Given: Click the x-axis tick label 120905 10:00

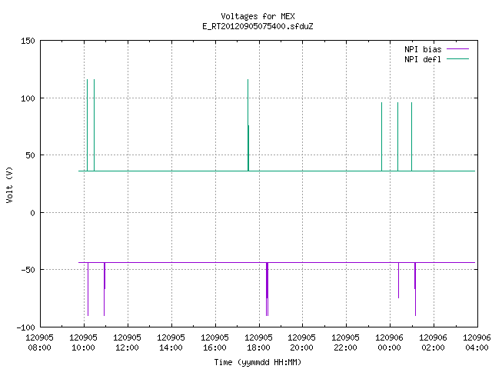Looking at the screenshot, I should (x=84, y=342).
